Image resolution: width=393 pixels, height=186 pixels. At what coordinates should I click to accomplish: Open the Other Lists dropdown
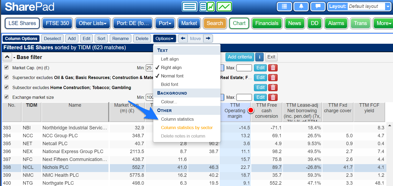coord(92,23)
